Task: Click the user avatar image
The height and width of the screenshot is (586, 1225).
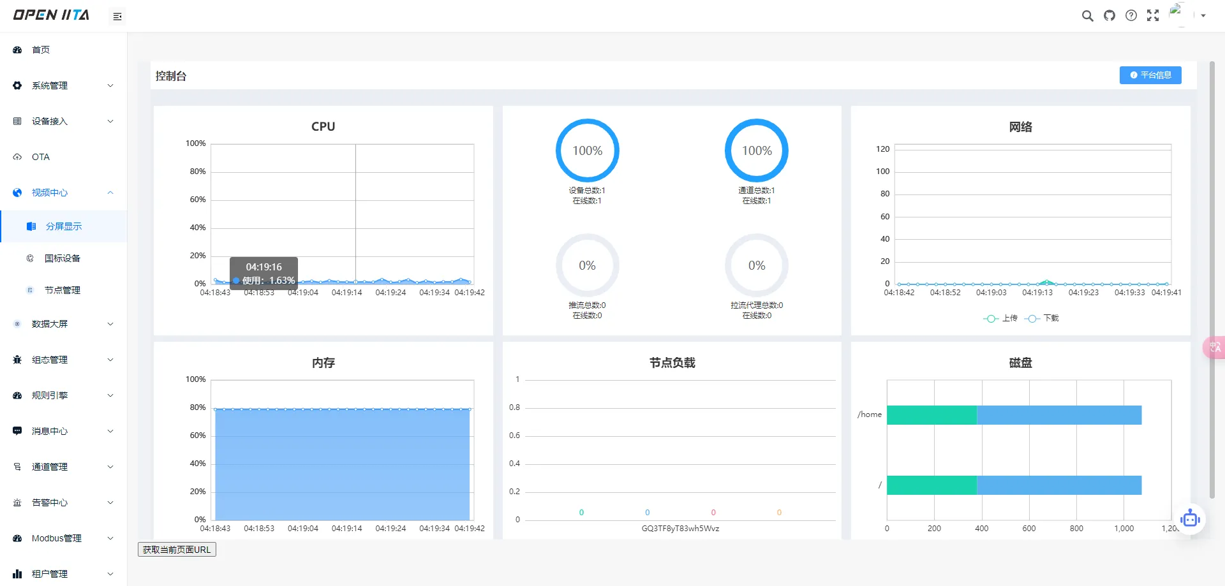Action: (x=1177, y=15)
